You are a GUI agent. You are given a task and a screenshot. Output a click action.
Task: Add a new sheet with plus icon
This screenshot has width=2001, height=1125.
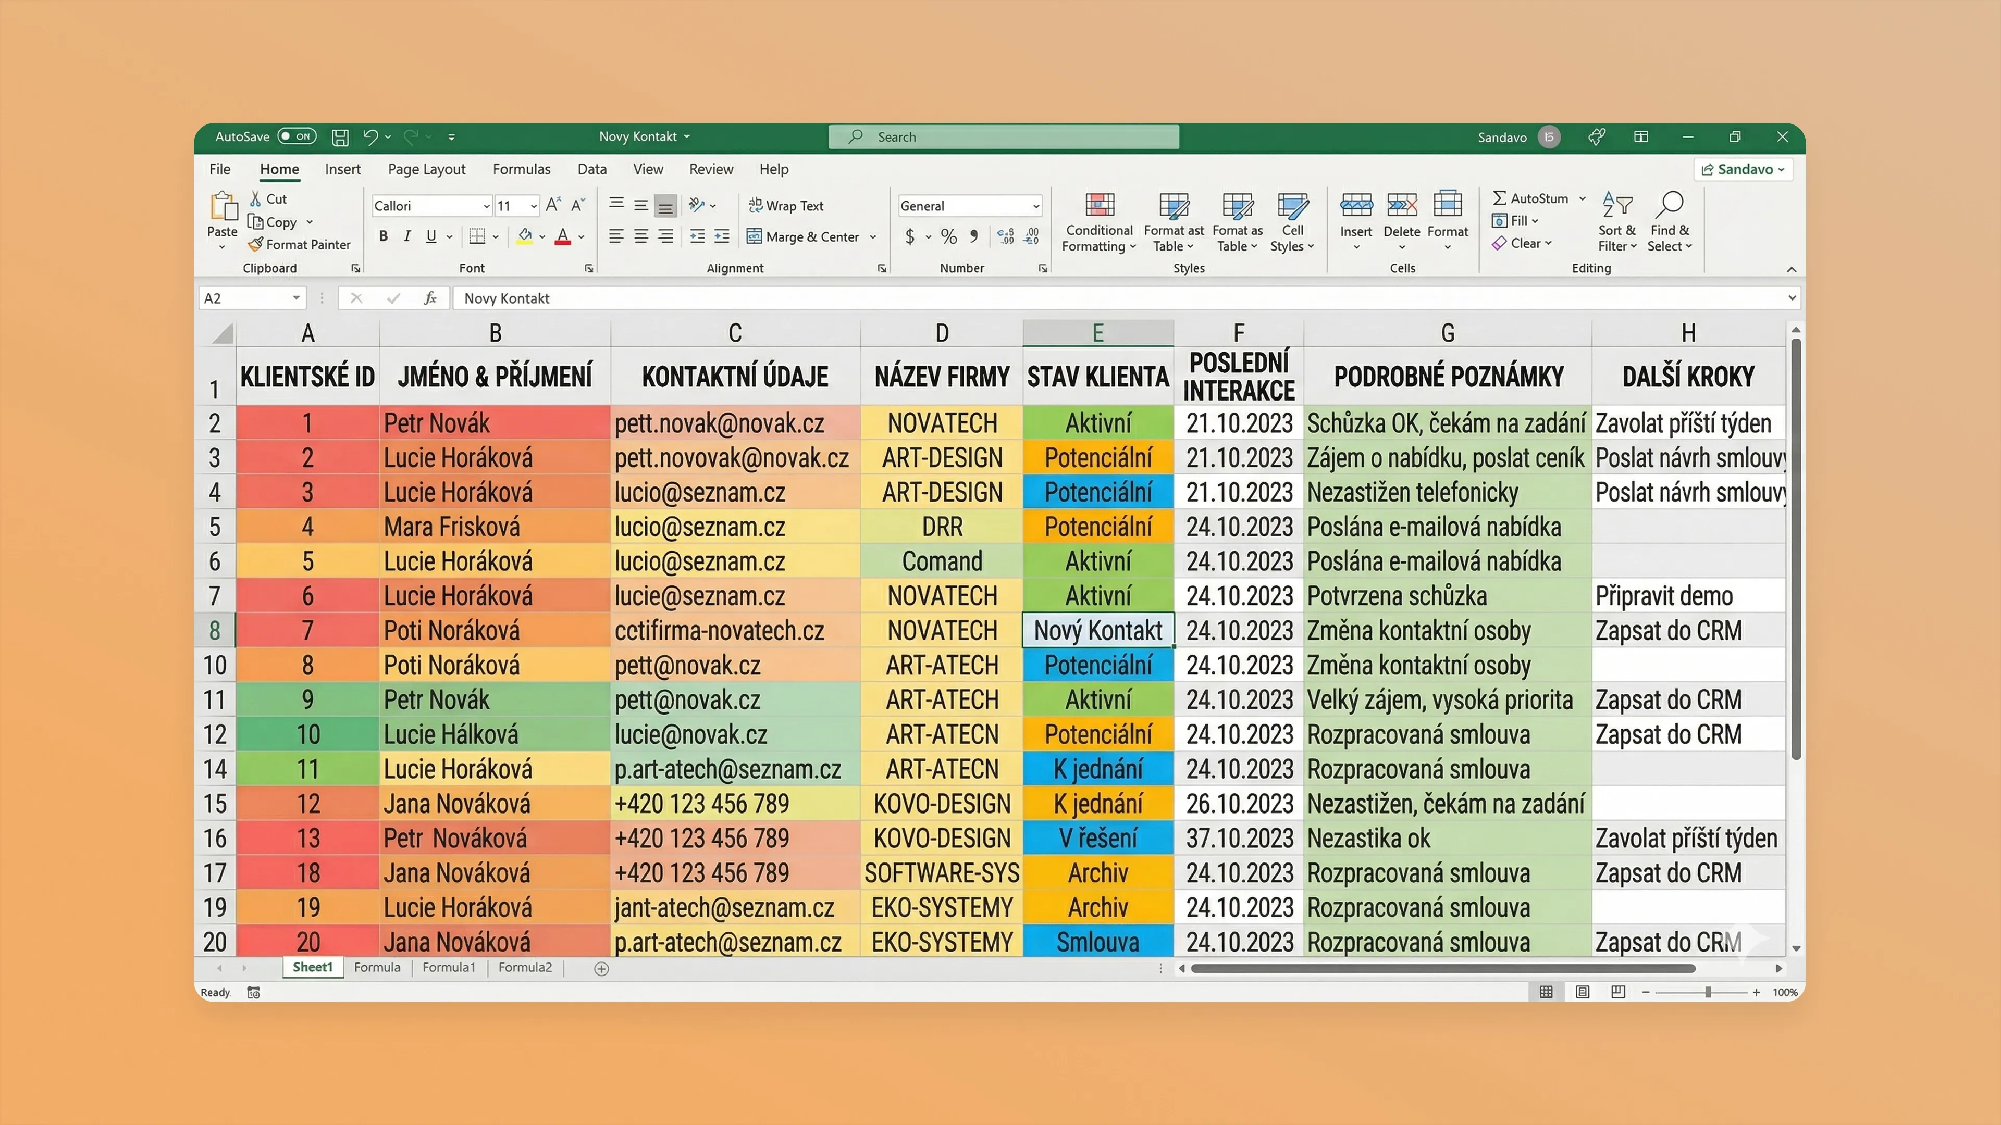tap(601, 968)
